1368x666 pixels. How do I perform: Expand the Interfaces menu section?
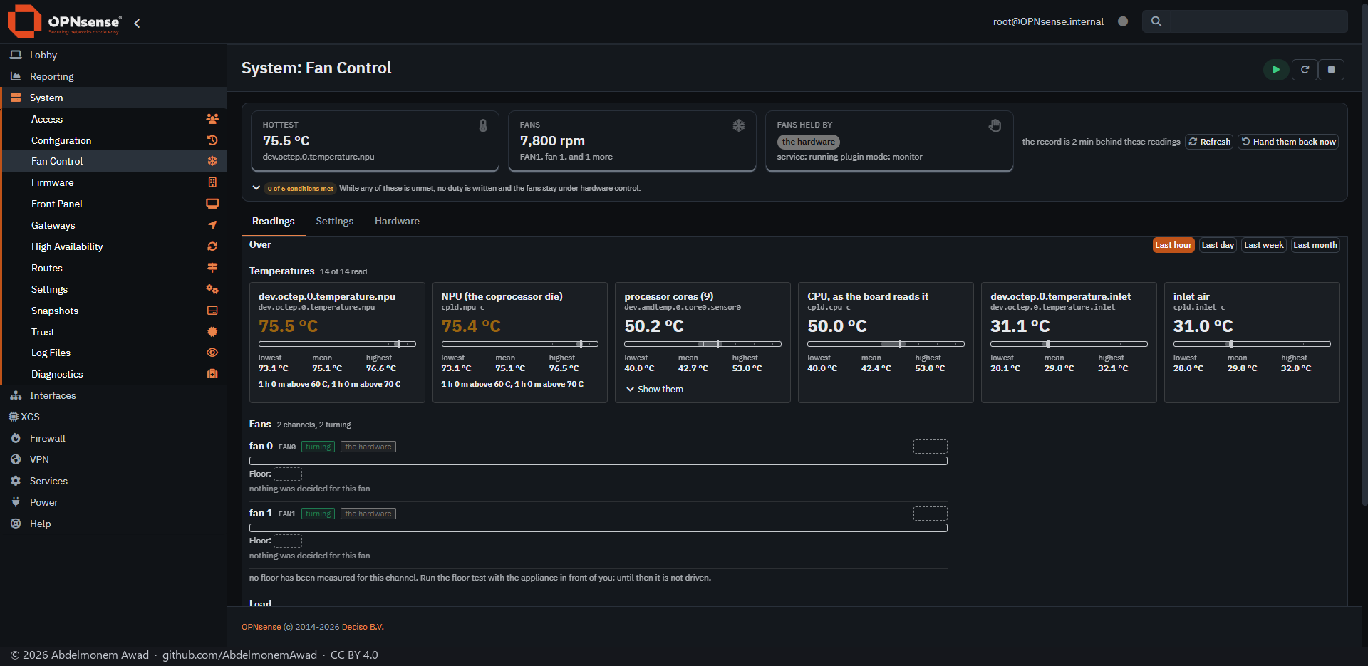point(114,395)
